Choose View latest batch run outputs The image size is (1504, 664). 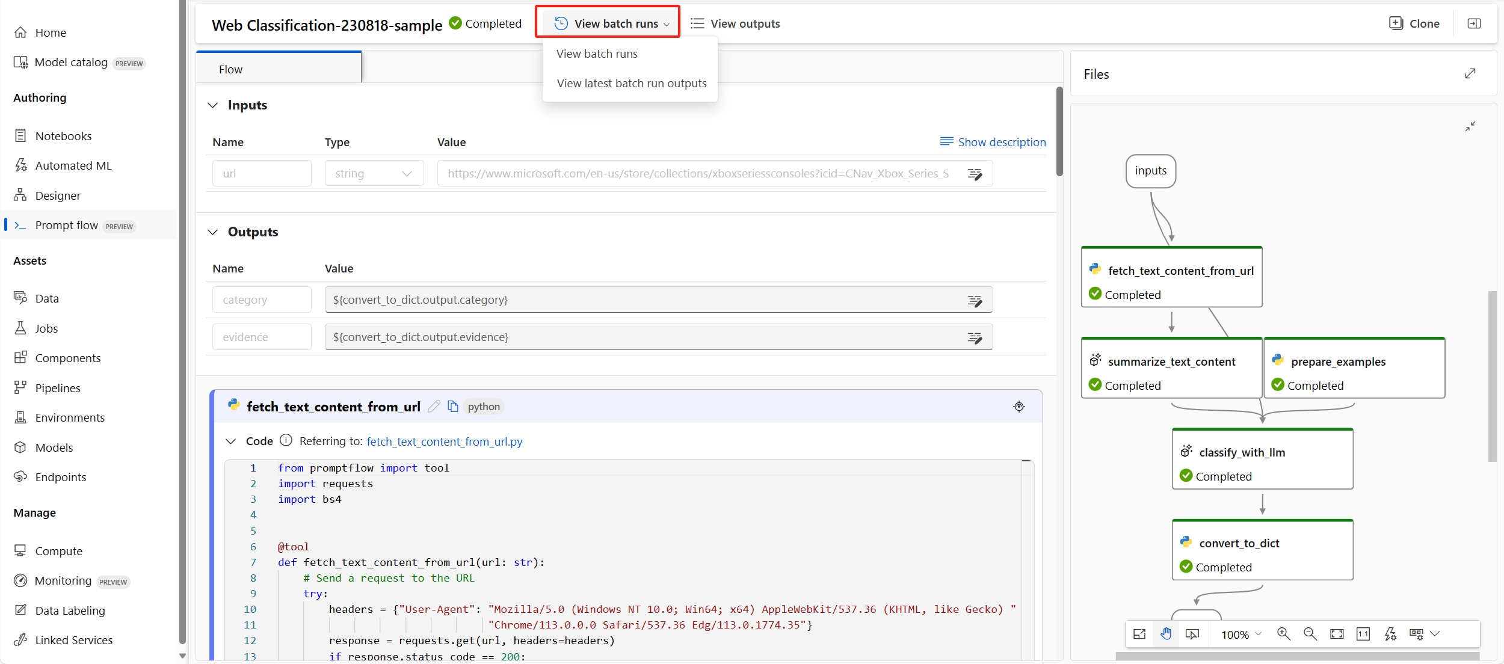pos(631,83)
